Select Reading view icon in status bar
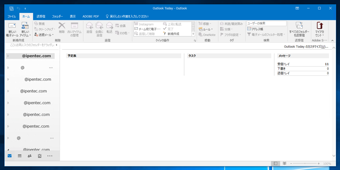 click(284, 163)
